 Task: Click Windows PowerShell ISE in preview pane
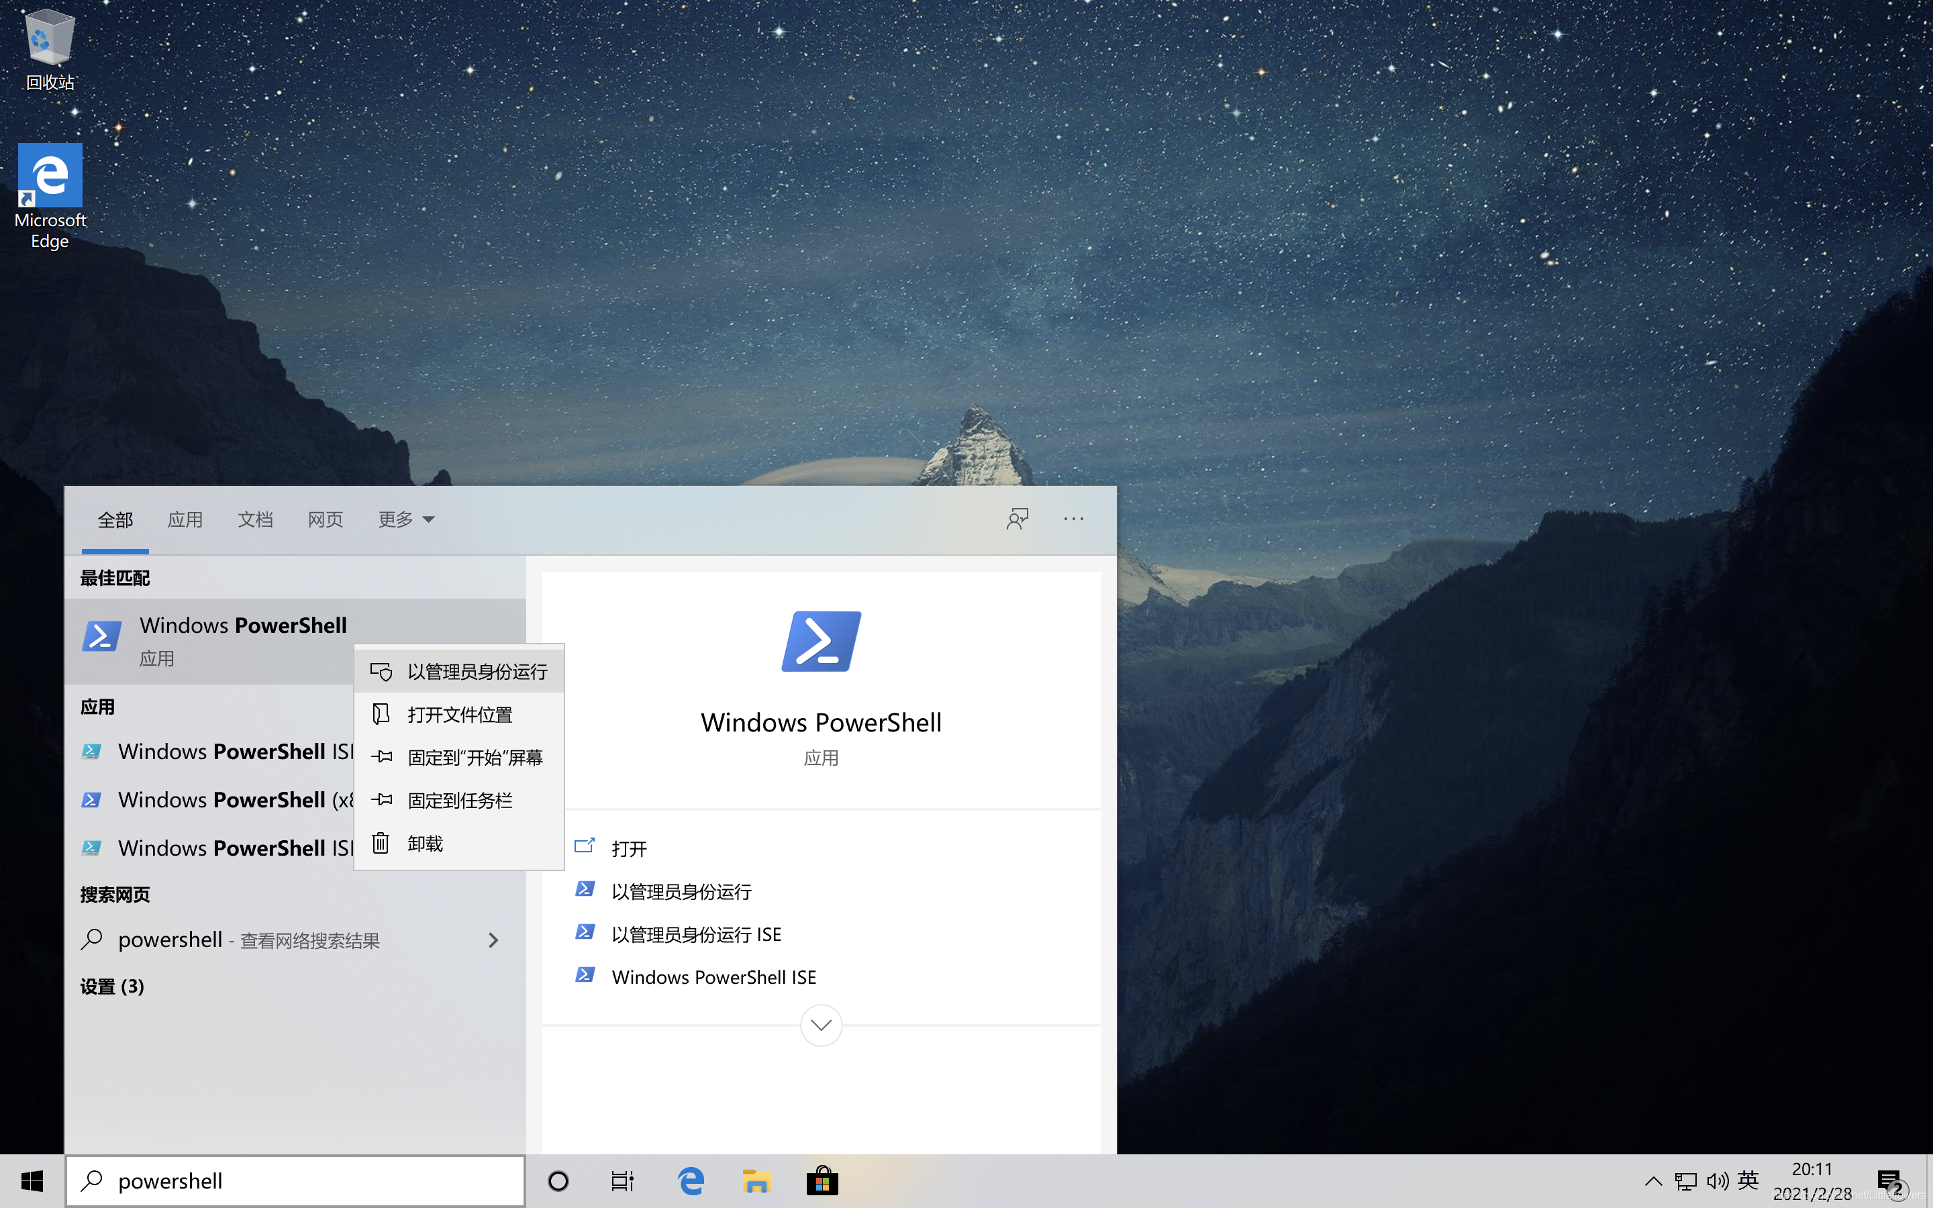[713, 977]
